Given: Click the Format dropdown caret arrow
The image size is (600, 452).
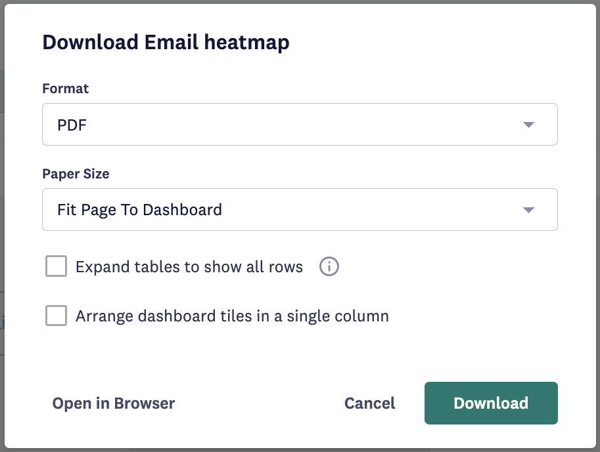Looking at the screenshot, I should coord(528,125).
